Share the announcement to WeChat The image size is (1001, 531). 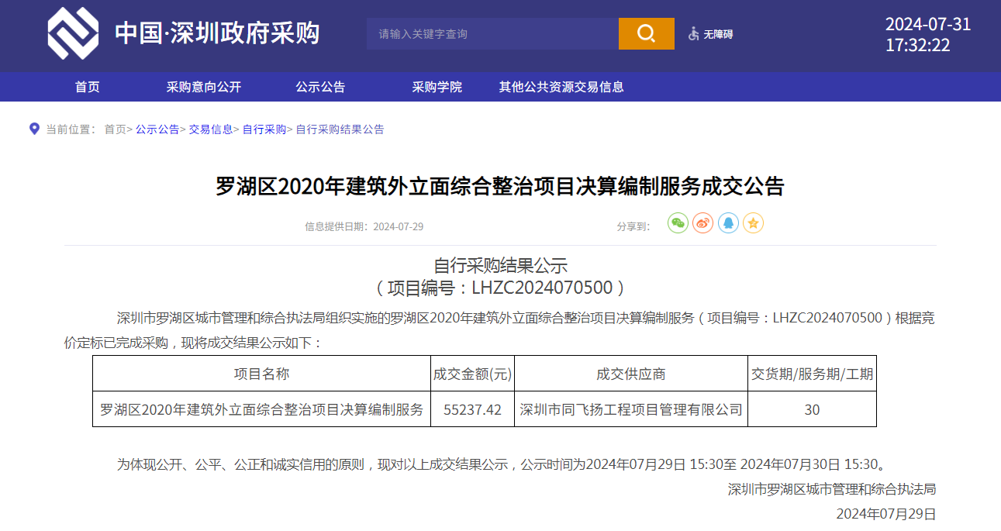678,223
